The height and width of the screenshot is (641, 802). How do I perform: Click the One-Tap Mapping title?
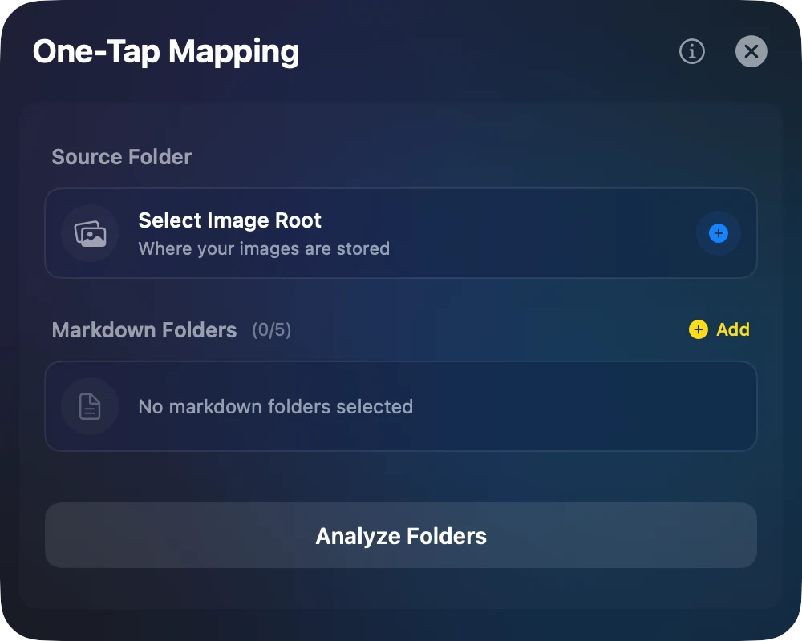pyautogui.click(x=166, y=52)
